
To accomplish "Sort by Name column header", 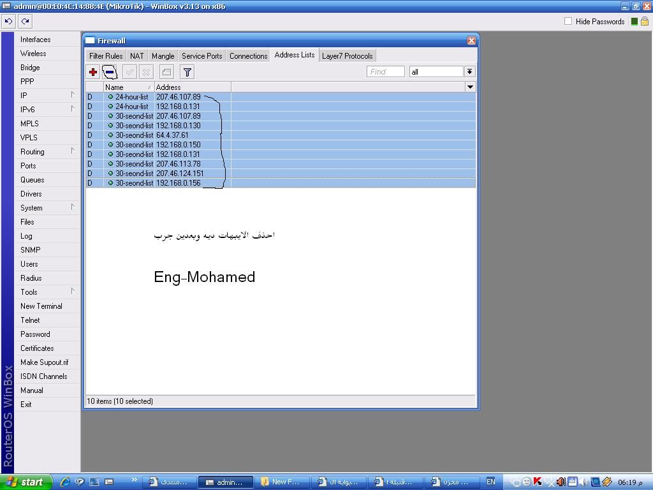I will pyautogui.click(x=128, y=87).
